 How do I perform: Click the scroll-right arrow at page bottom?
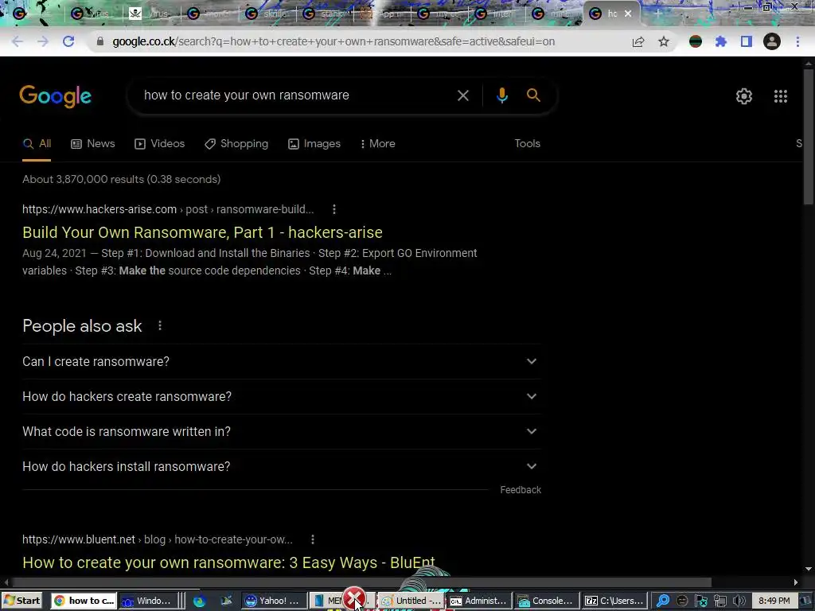(x=795, y=582)
